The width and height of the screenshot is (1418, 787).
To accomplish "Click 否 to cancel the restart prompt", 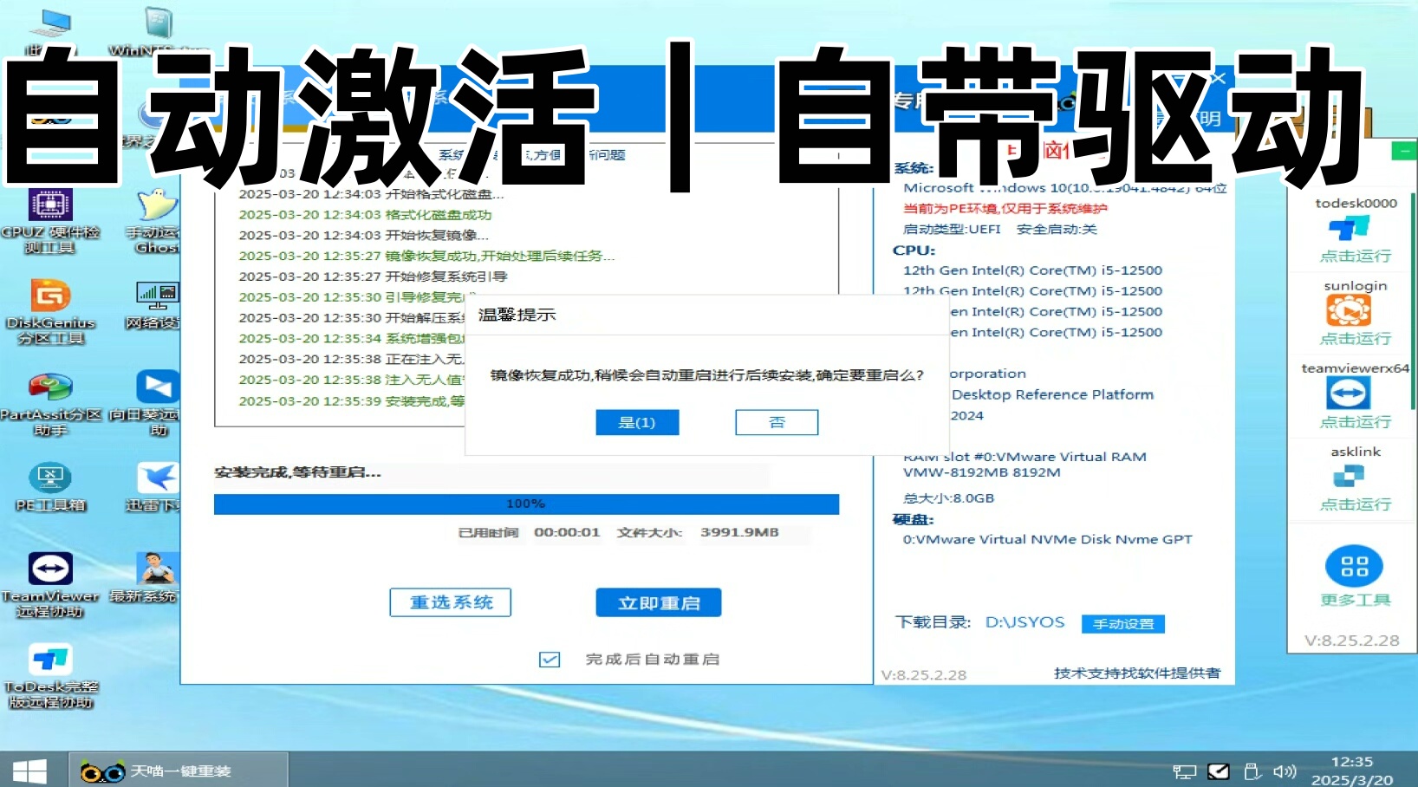I will click(776, 422).
